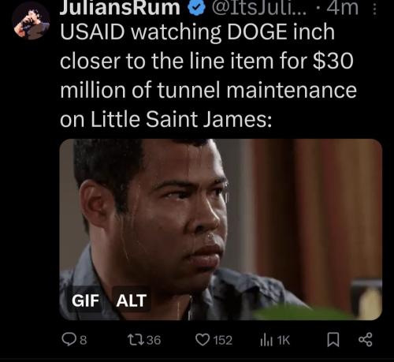Click the like count 152
The height and width of the screenshot is (362, 394).
pyautogui.click(x=223, y=340)
